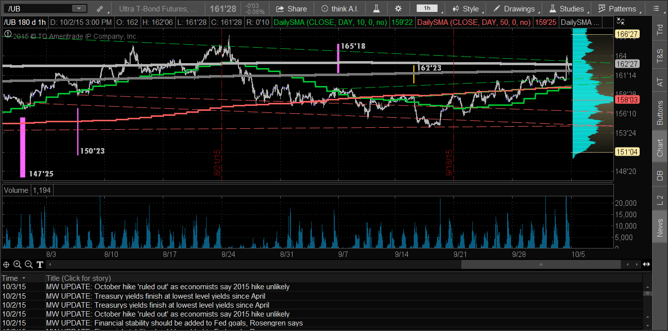Open chart settings gear icon

(398, 9)
